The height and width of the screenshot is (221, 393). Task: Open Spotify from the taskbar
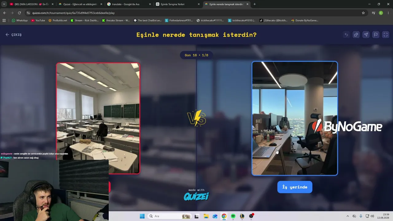[x=233, y=216]
